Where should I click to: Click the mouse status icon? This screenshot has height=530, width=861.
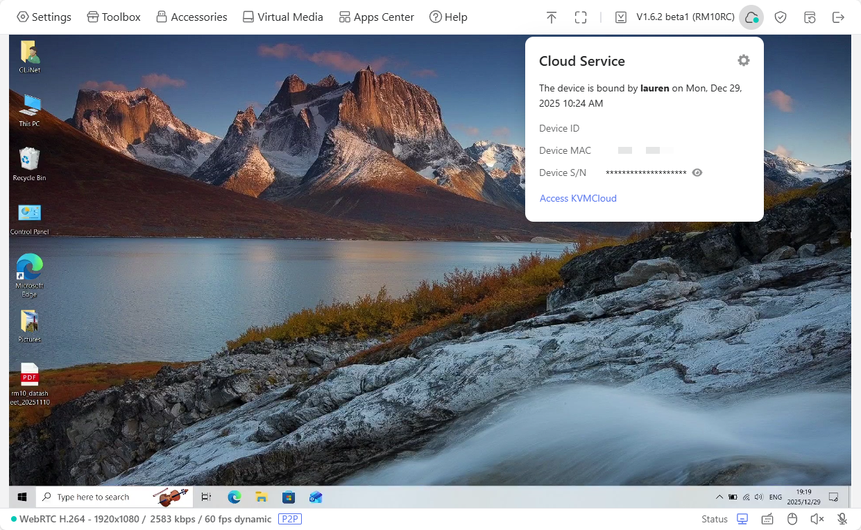click(x=792, y=519)
